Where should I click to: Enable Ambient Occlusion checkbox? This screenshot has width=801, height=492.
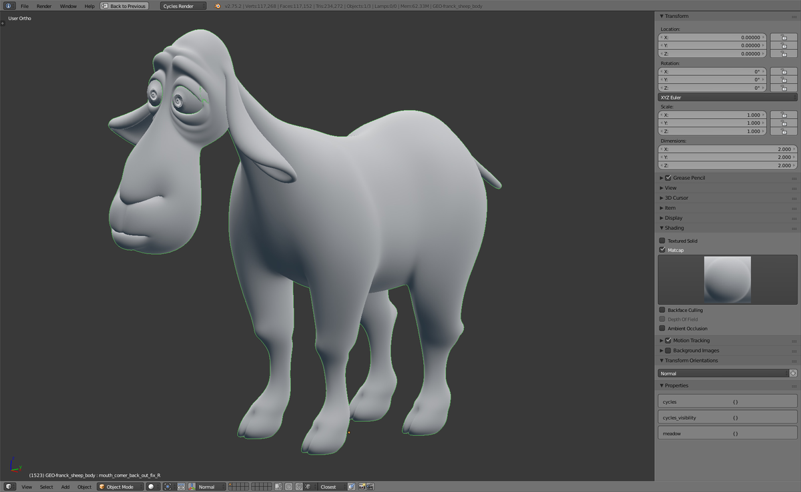[x=662, y=328]
